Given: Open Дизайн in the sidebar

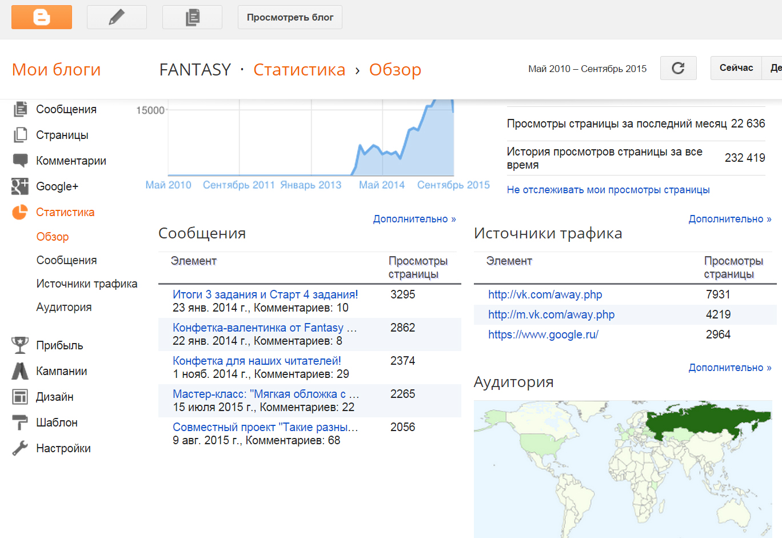Looking at the screenshot, I should [x=55, y=397].
